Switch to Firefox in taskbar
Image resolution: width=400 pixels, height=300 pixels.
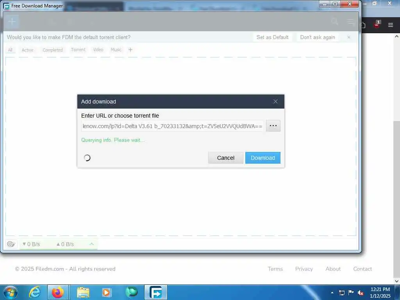click(x=58, y=292)
